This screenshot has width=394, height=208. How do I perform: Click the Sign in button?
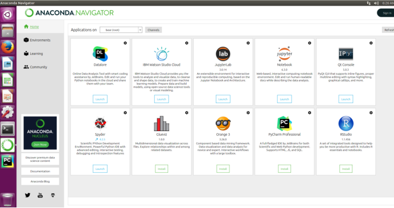tap(385, 13)
